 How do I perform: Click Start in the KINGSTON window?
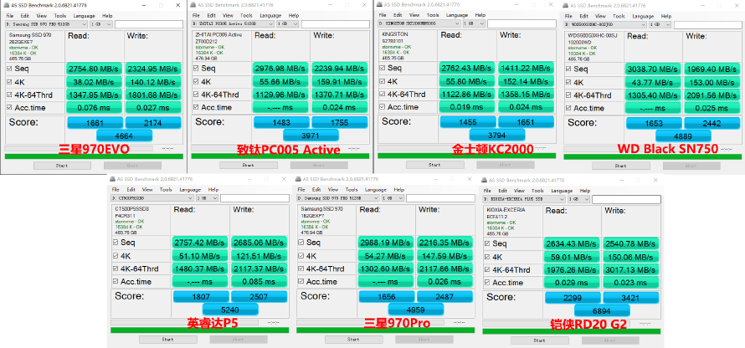[x=434, y=166]
